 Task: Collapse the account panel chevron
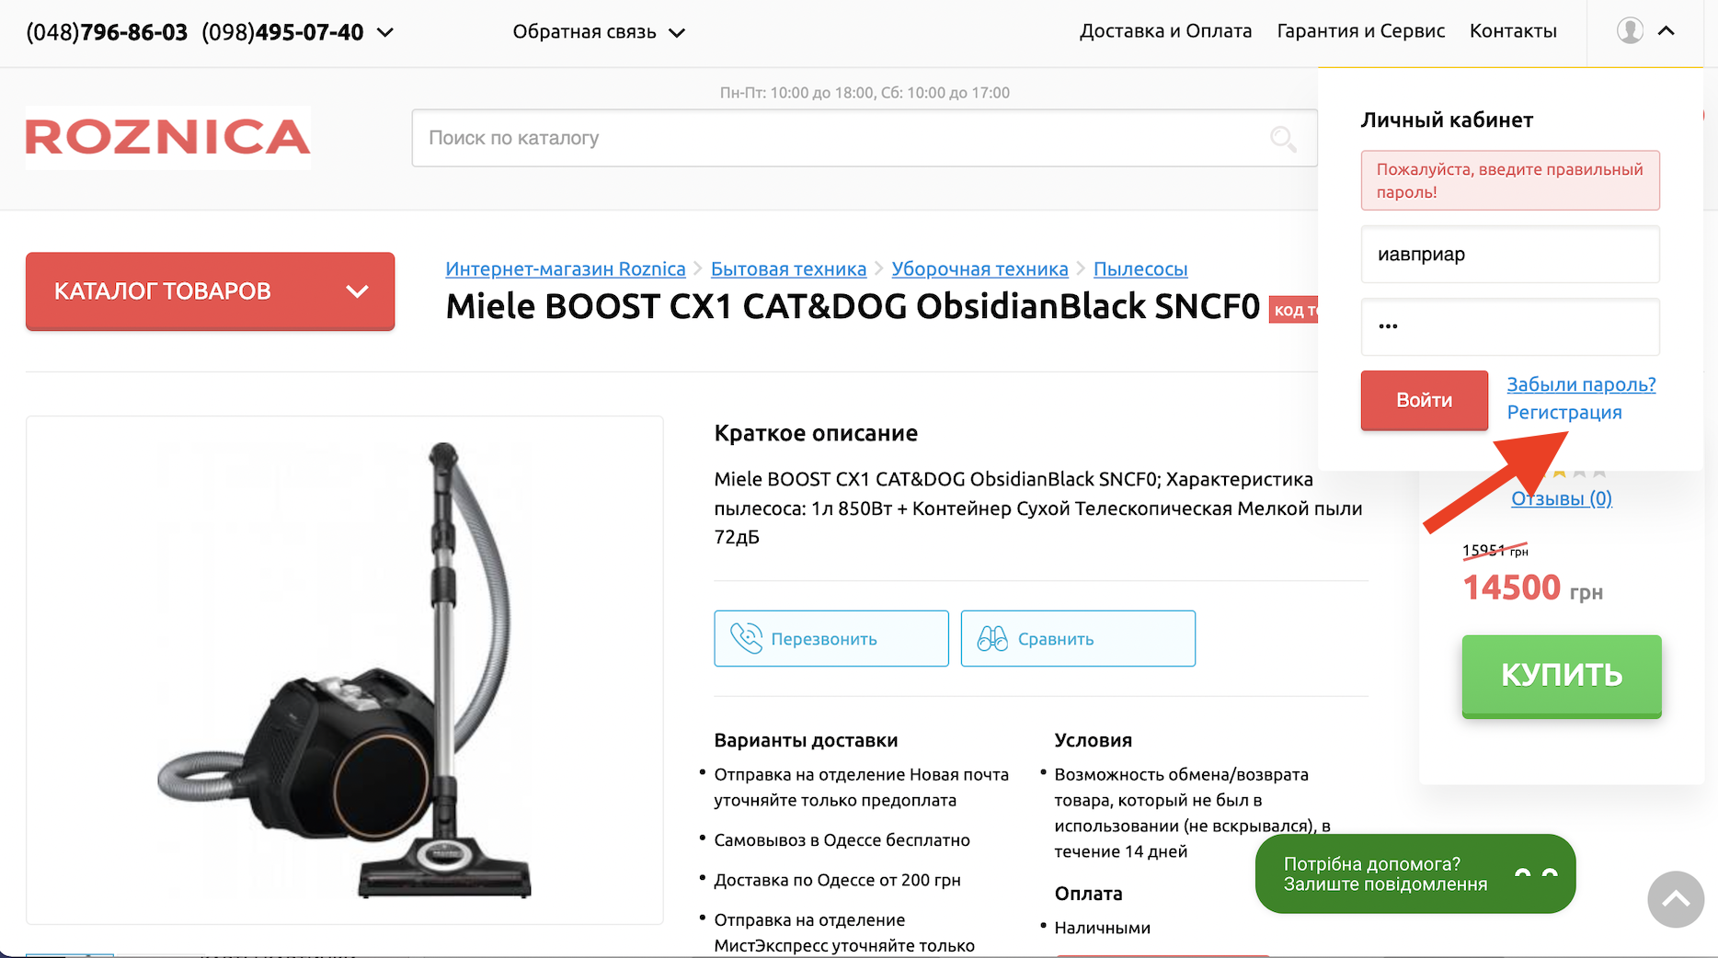(x=1666, y=31)
